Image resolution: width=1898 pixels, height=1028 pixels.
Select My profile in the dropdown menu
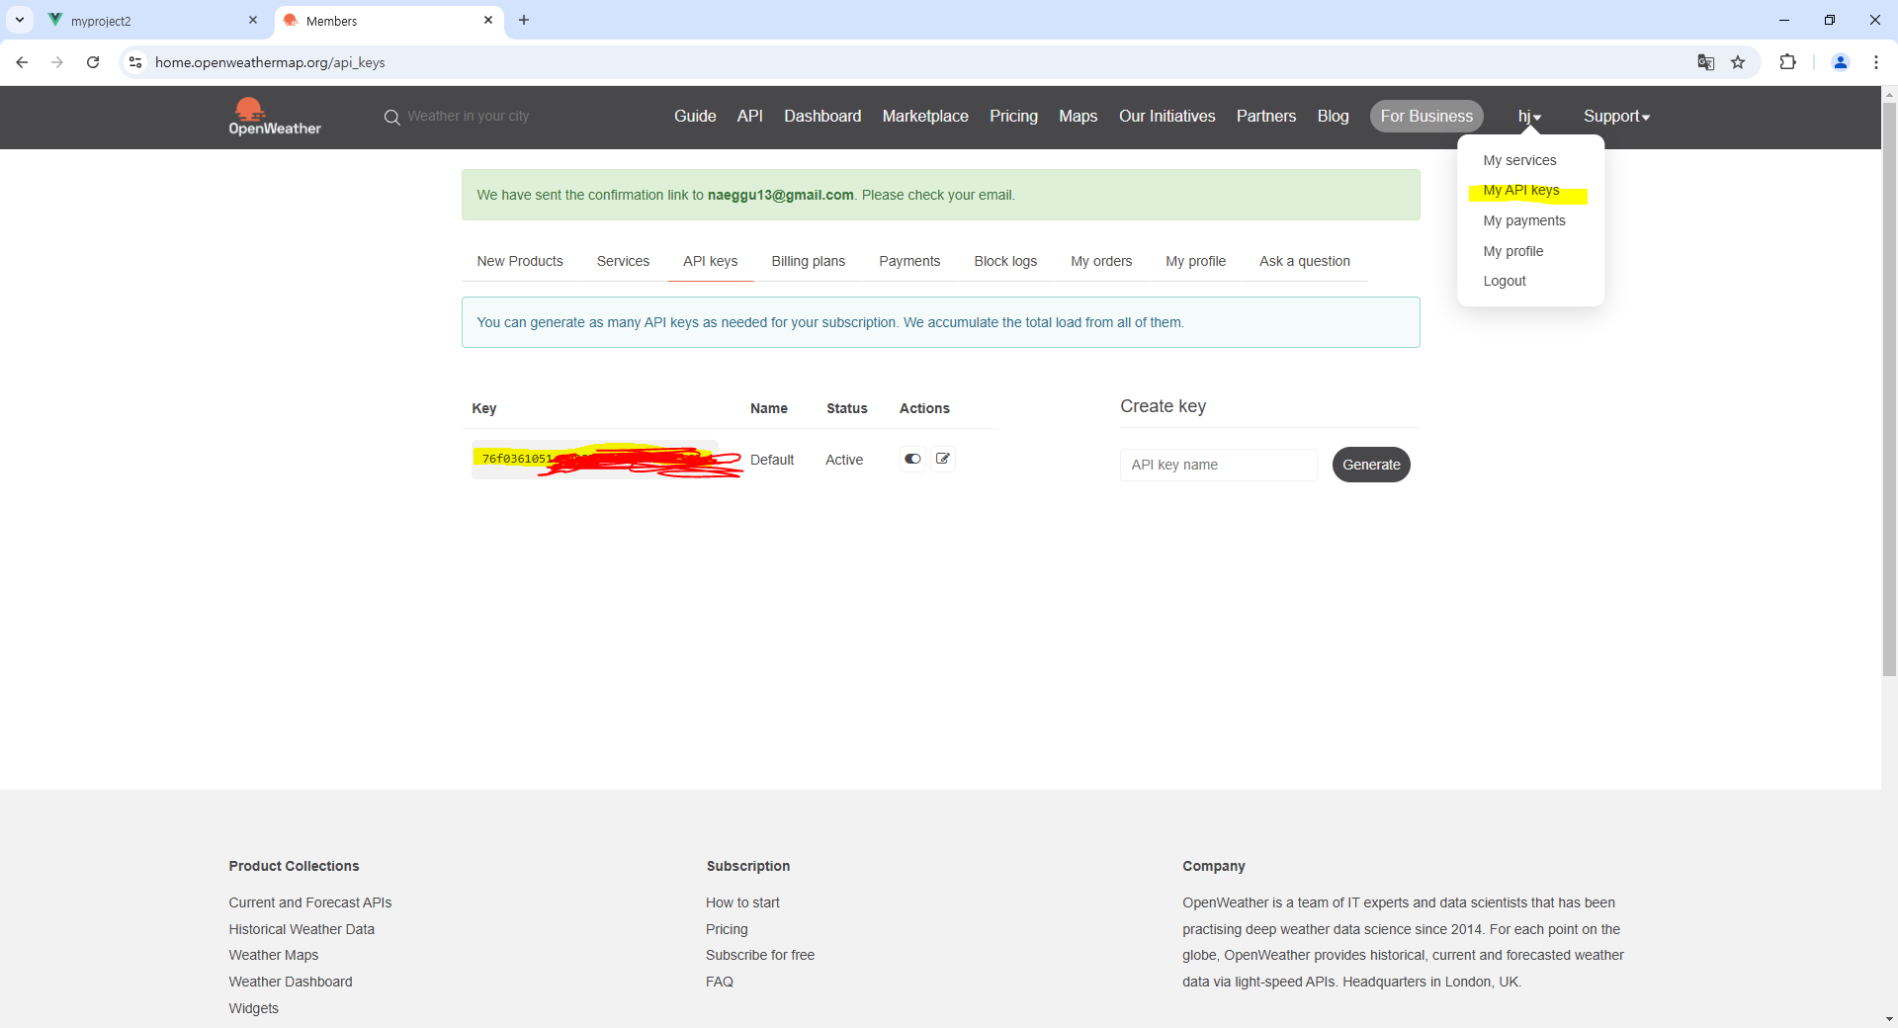point(1512,251)
